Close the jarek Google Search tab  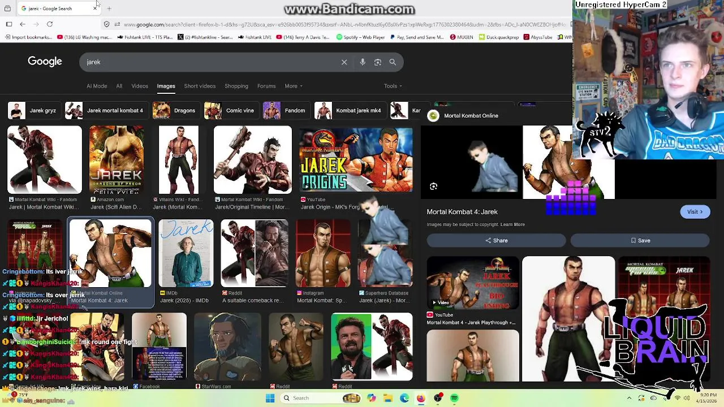click(95, 8)
